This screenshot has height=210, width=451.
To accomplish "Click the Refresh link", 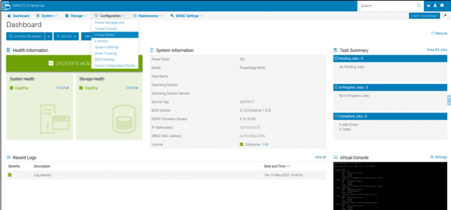I will click(439, 33).
